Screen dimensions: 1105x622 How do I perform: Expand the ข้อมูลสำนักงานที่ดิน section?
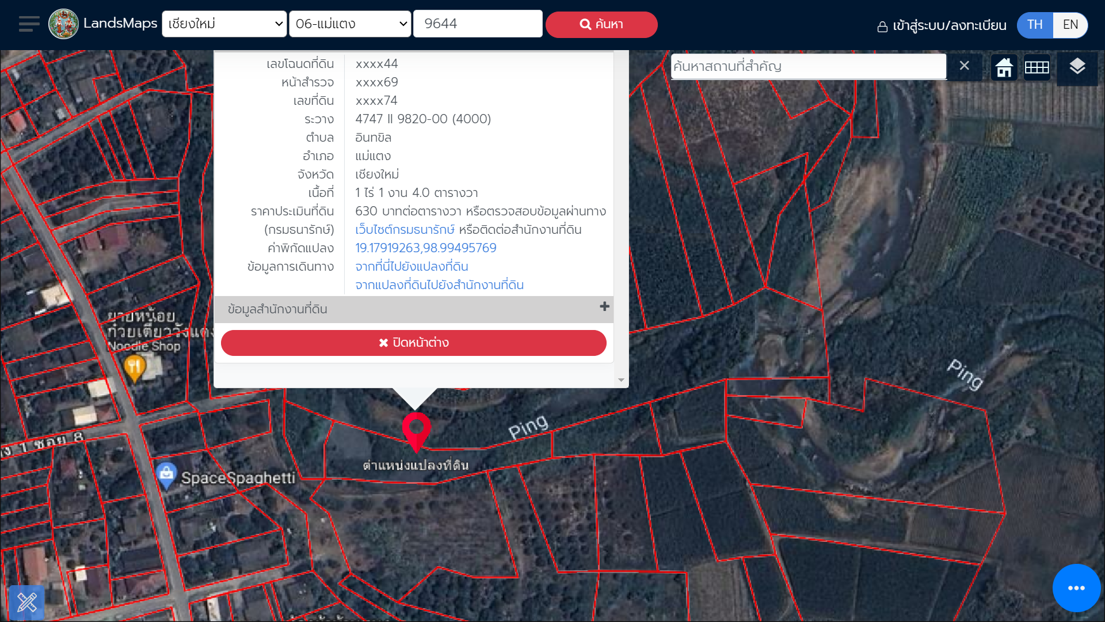click(x=604, y=307)
